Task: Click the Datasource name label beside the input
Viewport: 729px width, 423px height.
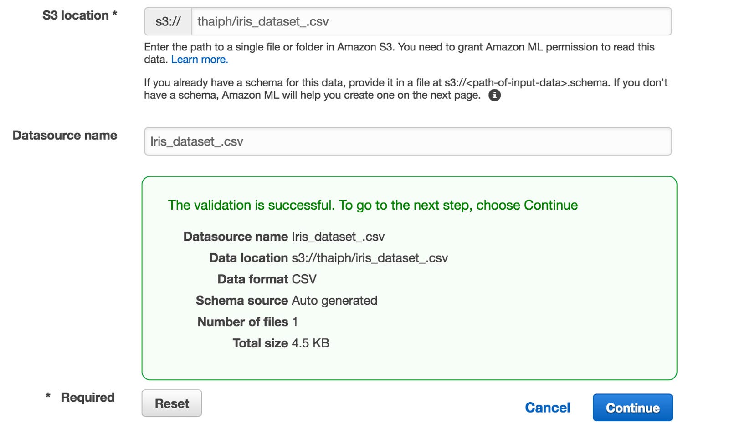Action: point(65,136)
